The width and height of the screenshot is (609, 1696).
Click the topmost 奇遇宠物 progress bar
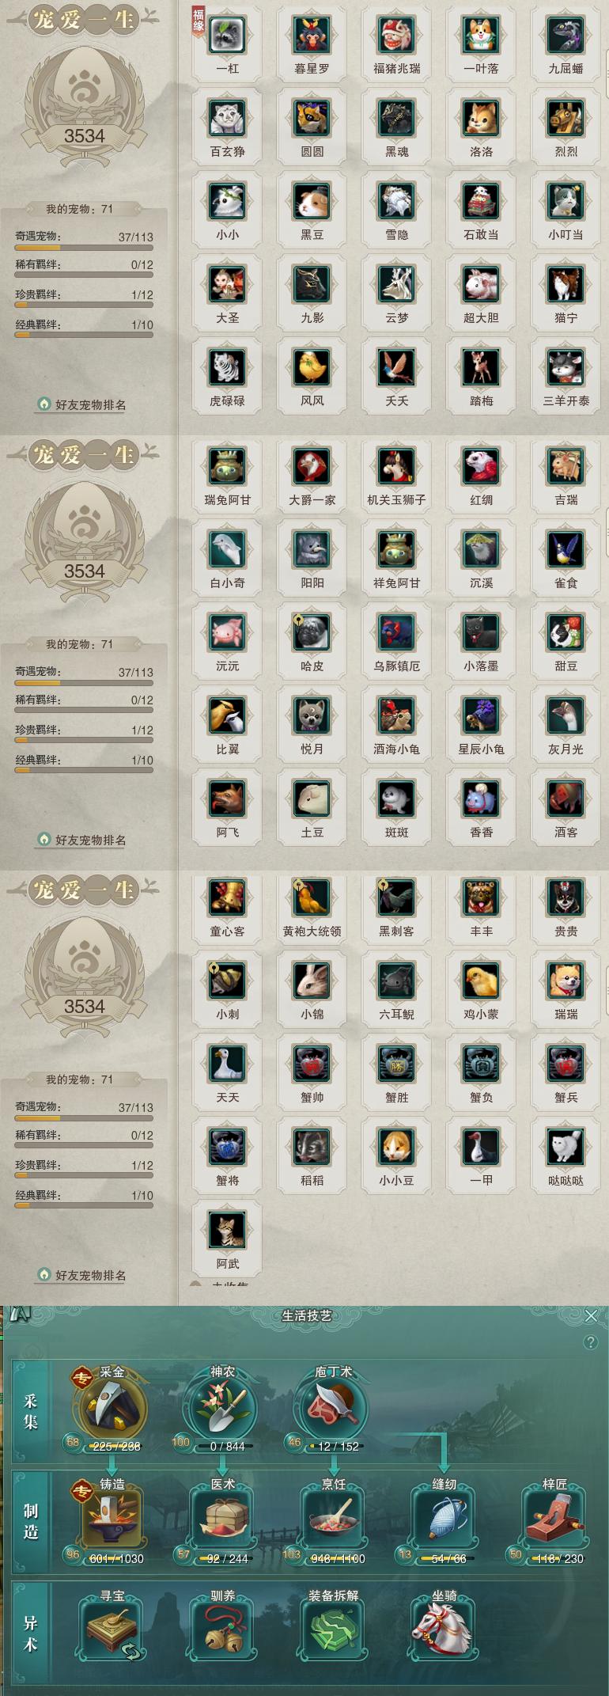pyautogui.click(x=84, y=248)
